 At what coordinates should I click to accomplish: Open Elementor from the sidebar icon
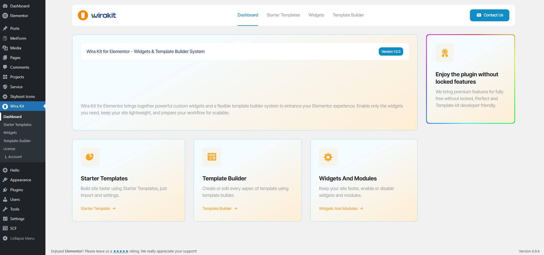(5, 16)
